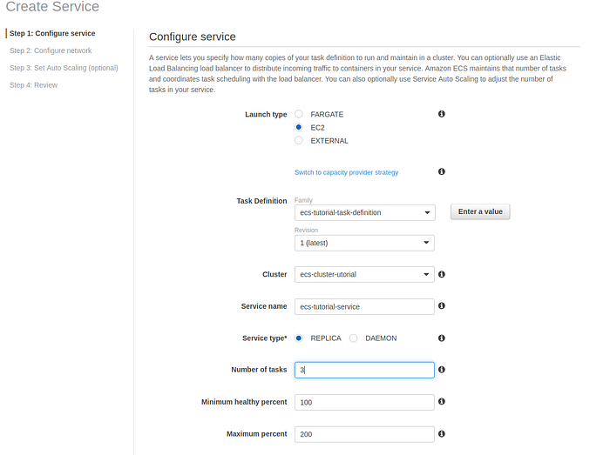This screenshot has height=455, width=610.
Task: Click the Maximum percent label
Action: click(x=257, y=434)
